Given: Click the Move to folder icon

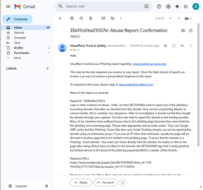Looking at the screenshot, I should (112, 18).
